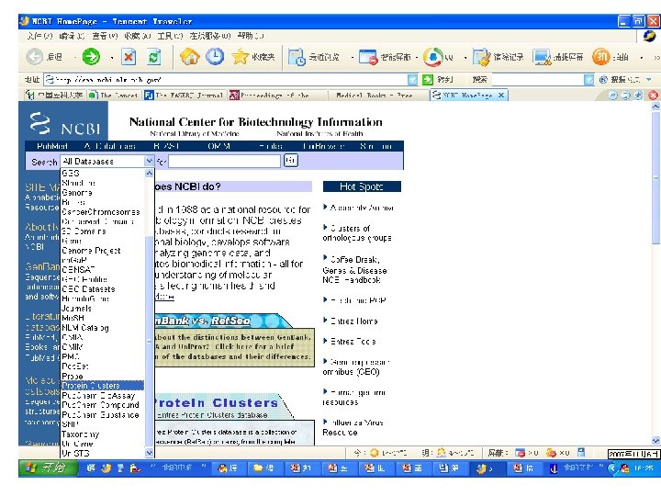
Task: Click in the NCBI search text field
Action: pyautogui.click(x=224, y=161)
